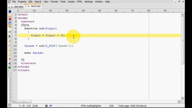Click the '<html>' tag on line 1
Viewport: 192px width, 108px height.
click(x=23, y=15)
